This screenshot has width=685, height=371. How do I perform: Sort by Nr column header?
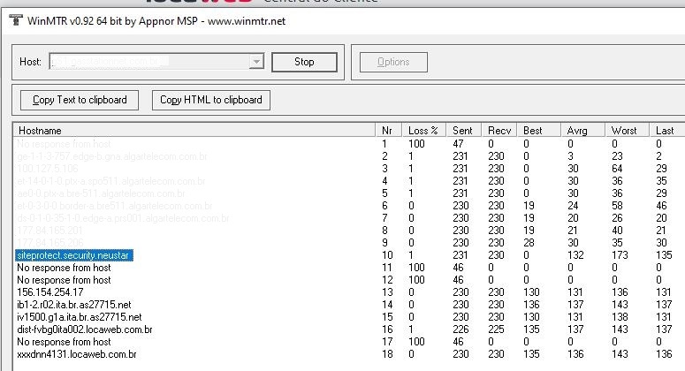pyautogui.click(x=388, y=131)
